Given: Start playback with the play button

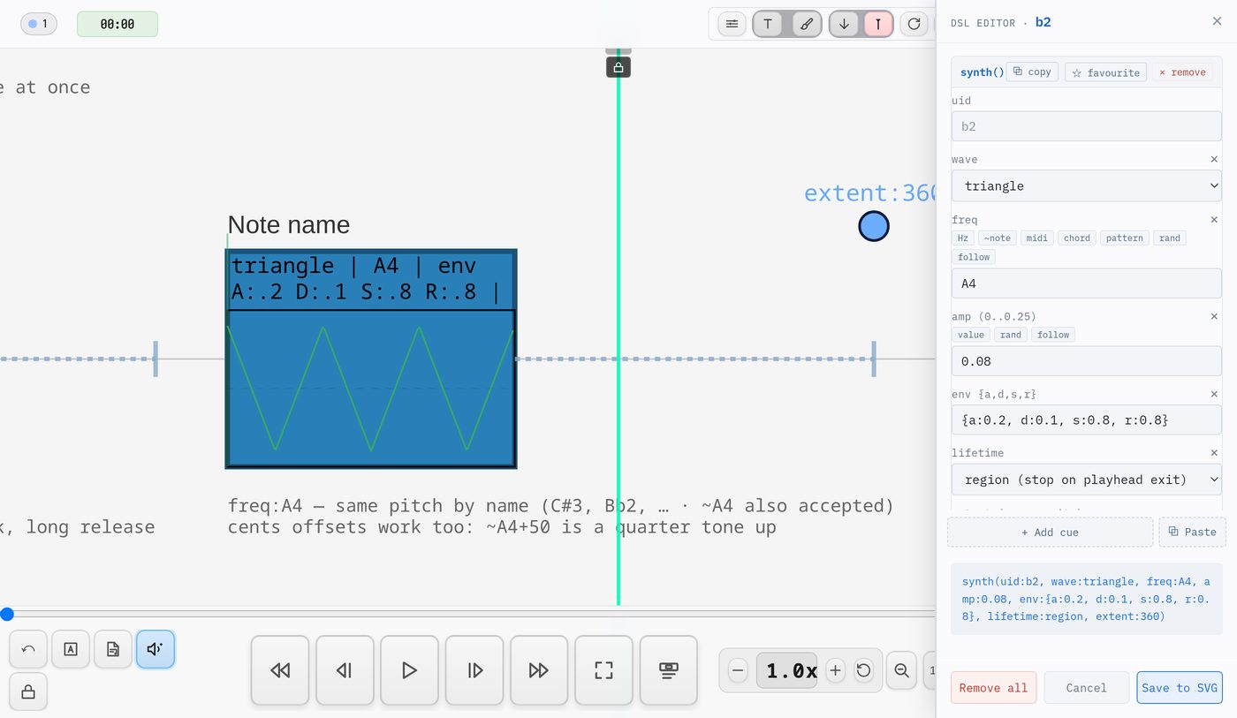Looking at the screenshot, I should [x=409, y=670].
